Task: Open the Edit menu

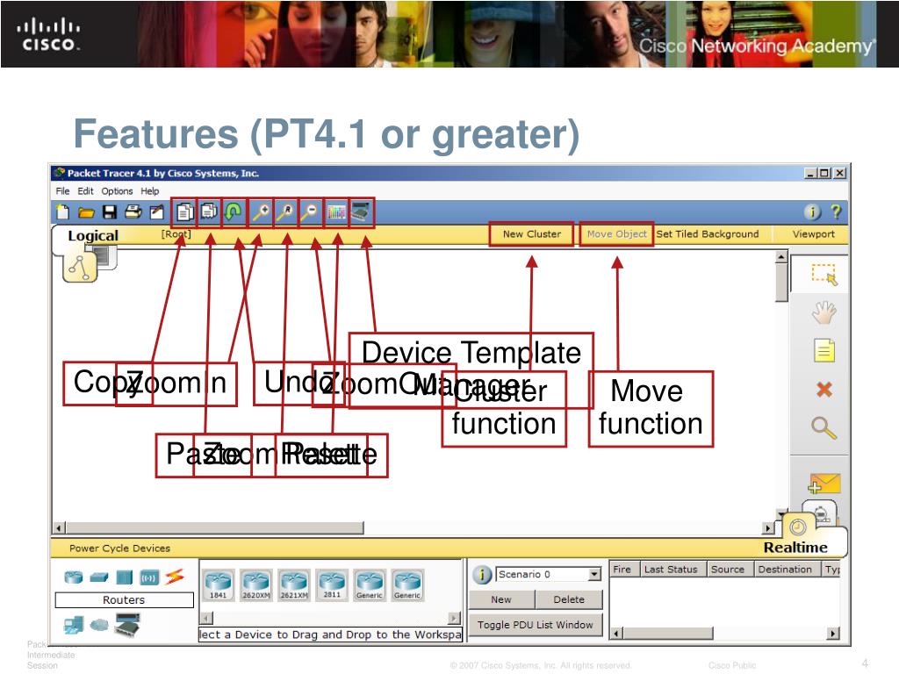Action: coord(85,190)
